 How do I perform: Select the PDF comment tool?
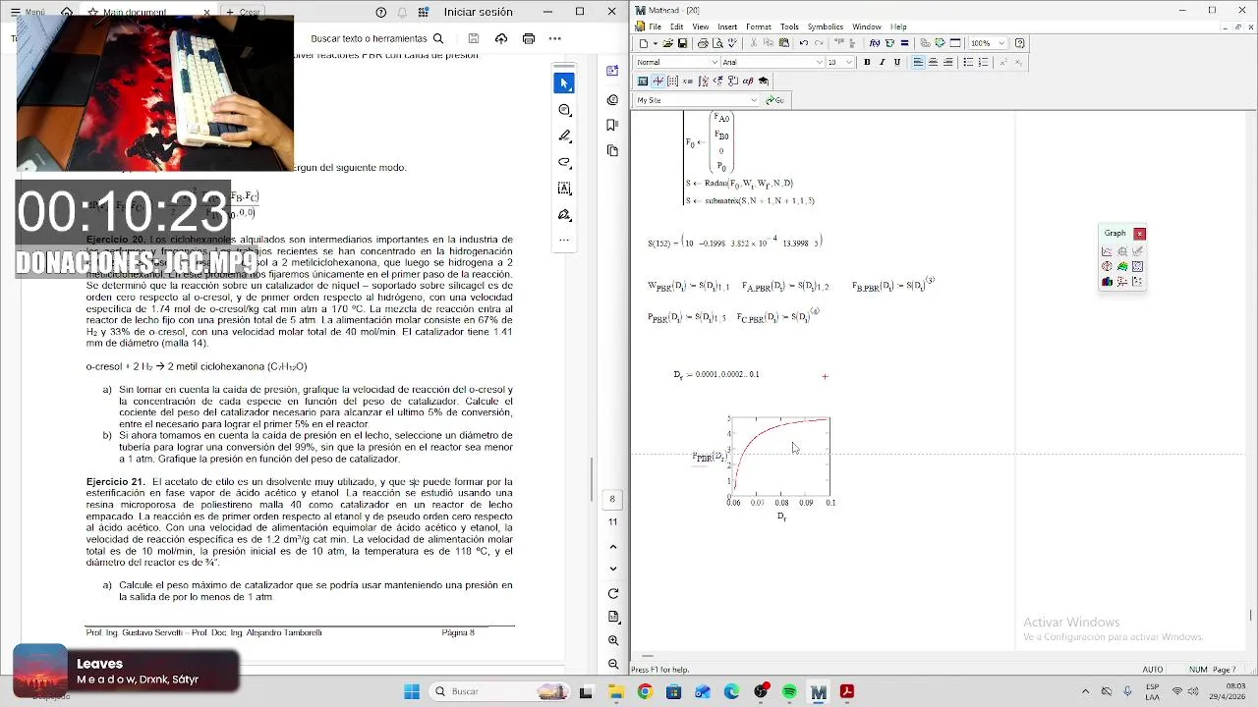(x=564, y=110)
